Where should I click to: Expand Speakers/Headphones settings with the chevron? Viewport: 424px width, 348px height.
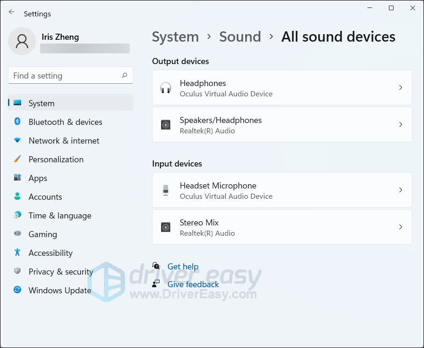tap(401, 124)
